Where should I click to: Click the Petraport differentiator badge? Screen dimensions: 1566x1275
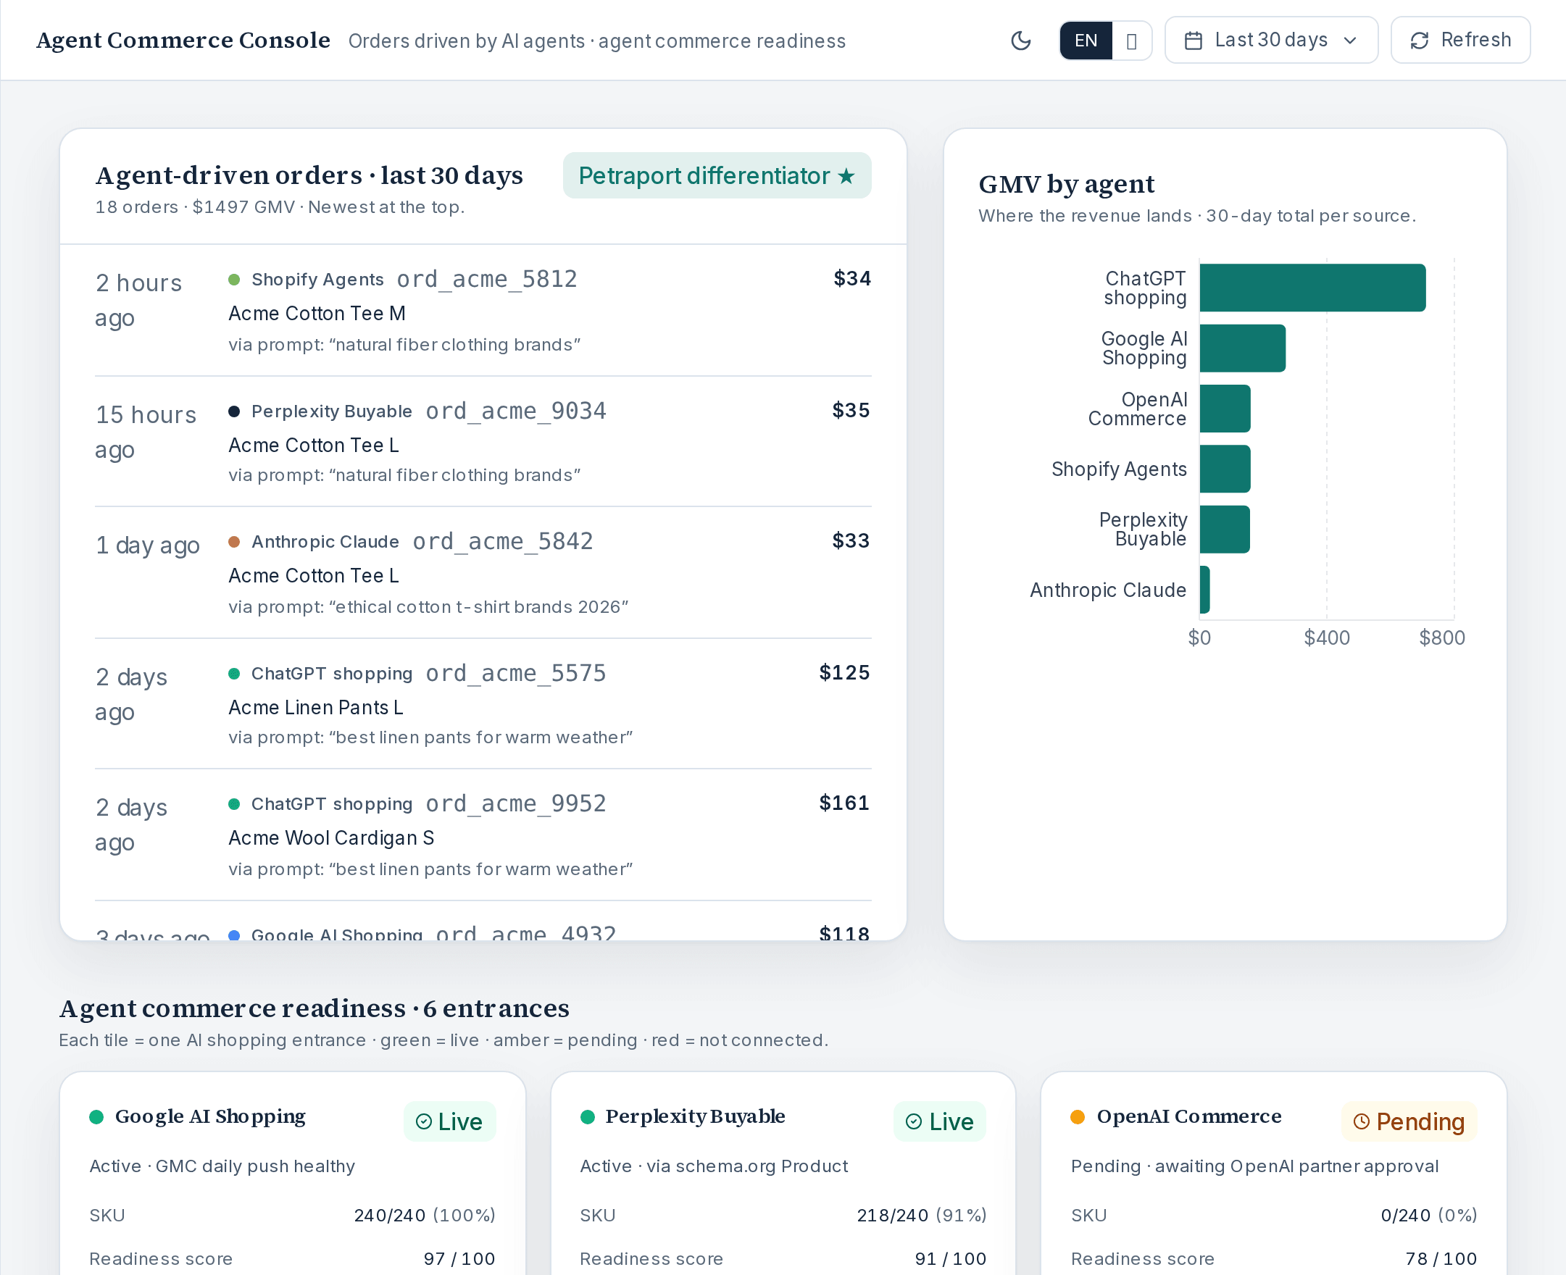click(717, 175)
